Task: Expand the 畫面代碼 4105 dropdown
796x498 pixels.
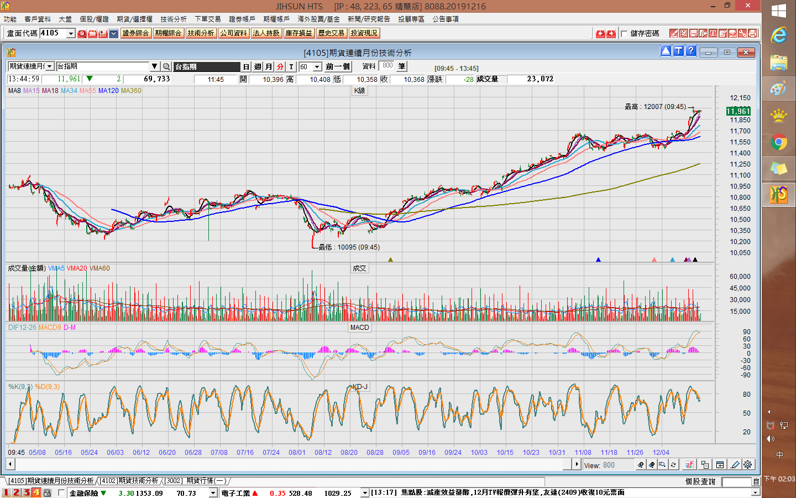Action: click(x=71, y=34)
